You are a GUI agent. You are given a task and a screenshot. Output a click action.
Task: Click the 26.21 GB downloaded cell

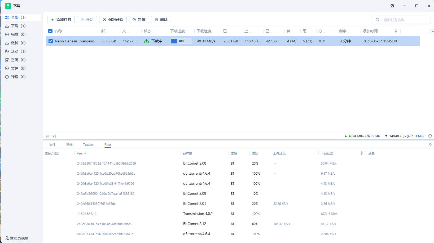(x=231, y=41)
